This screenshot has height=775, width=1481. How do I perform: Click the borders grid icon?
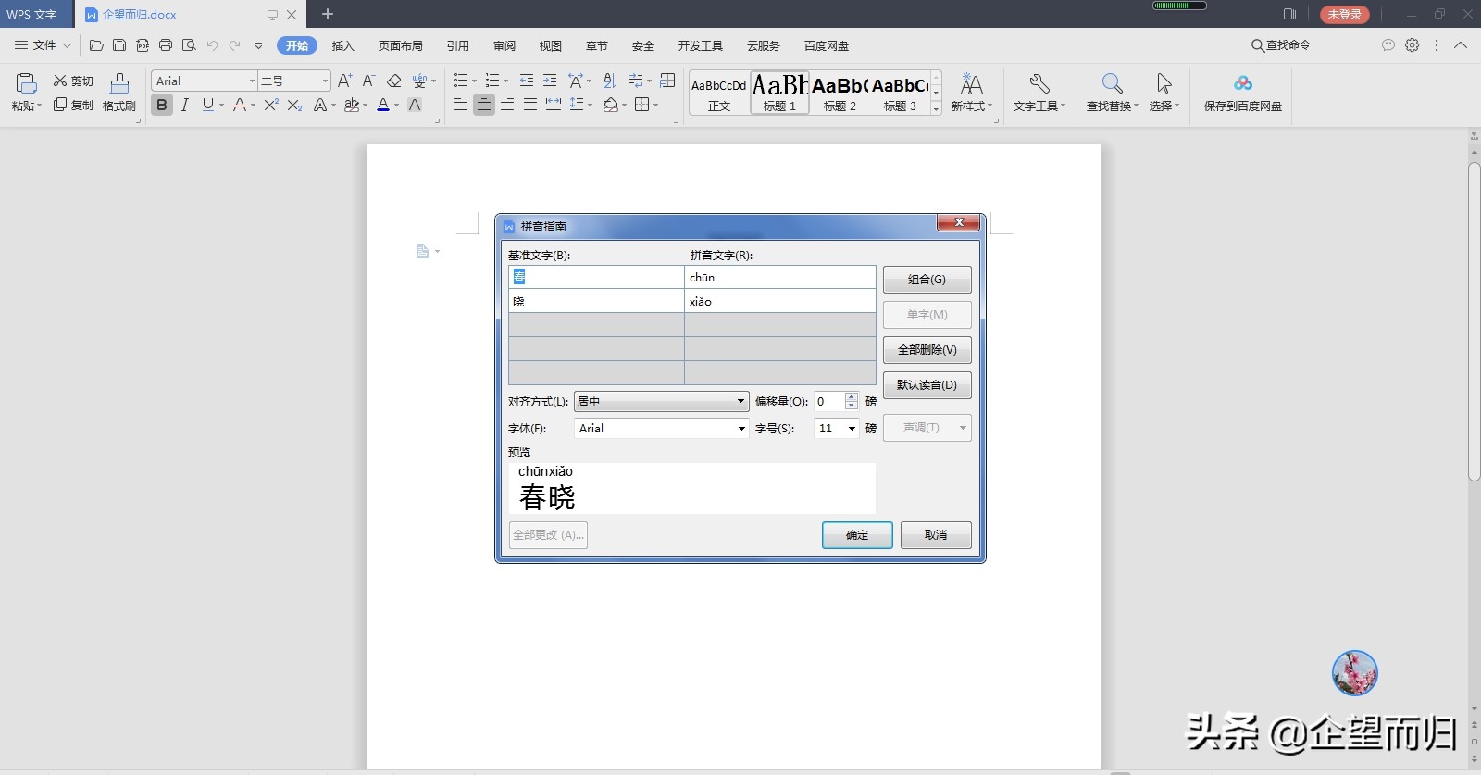[641, 105]
